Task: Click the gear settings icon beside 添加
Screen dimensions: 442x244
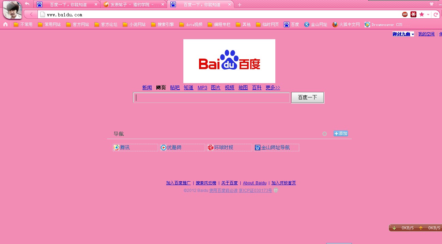Action: click(x=324, y=134)
